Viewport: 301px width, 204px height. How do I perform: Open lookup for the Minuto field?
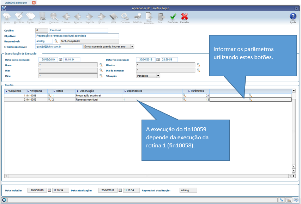coord(199,65)
